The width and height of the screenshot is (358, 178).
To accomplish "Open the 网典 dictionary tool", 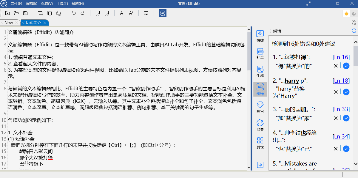I will pos(260,124).
